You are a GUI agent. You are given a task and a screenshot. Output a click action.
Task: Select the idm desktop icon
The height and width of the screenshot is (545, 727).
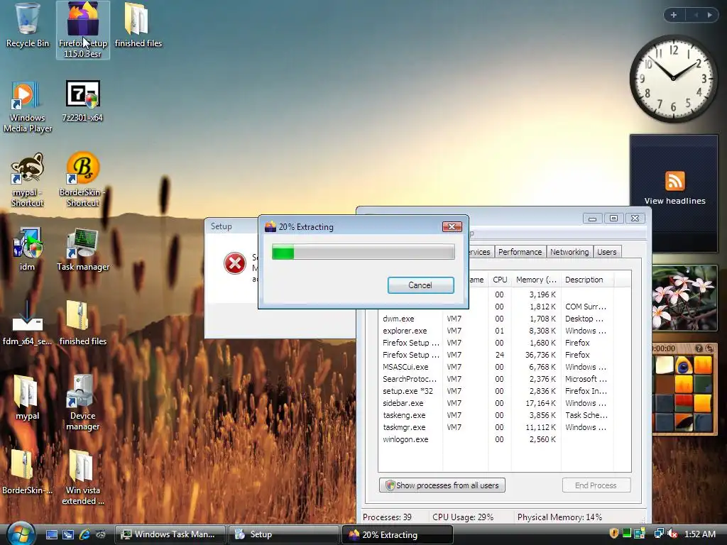click(x=27, y=248)
